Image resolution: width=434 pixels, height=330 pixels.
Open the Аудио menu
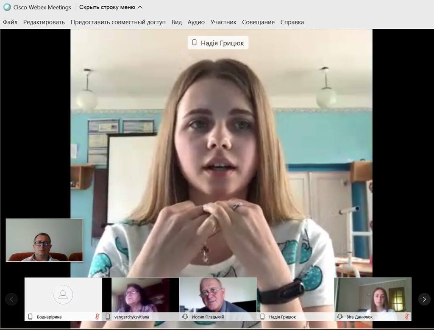click(x=196, y=22)
